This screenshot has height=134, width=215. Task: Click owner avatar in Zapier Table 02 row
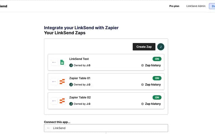click(71, 104)
